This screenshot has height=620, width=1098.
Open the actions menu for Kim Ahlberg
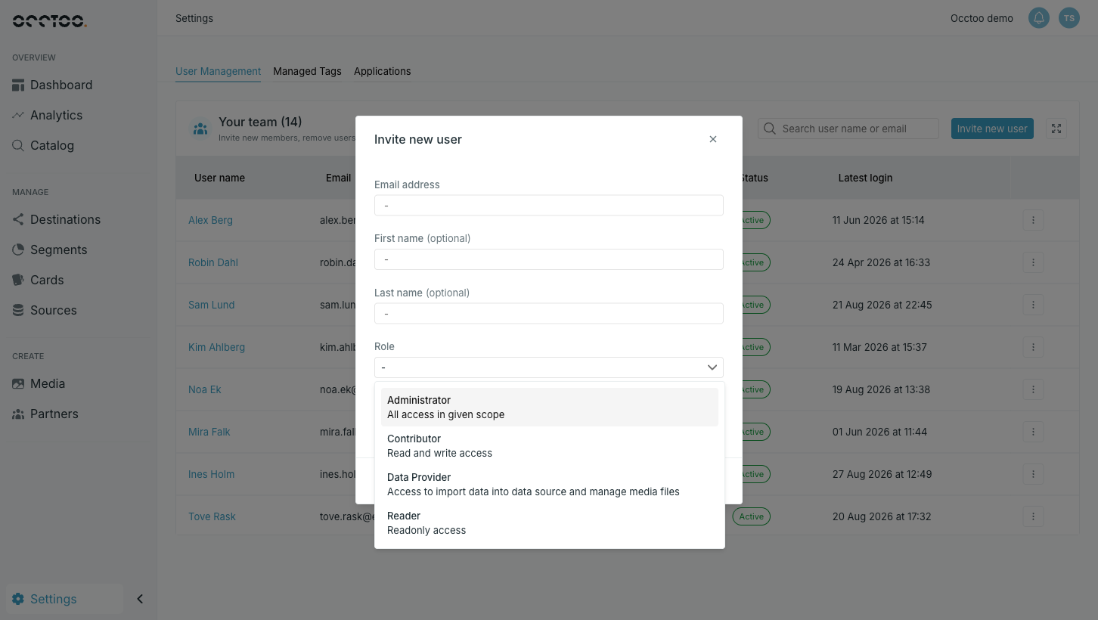point(1033,347)
